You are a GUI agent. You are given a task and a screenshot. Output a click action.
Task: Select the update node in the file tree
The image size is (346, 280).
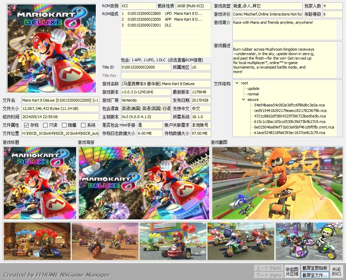[x=253, y=89]
